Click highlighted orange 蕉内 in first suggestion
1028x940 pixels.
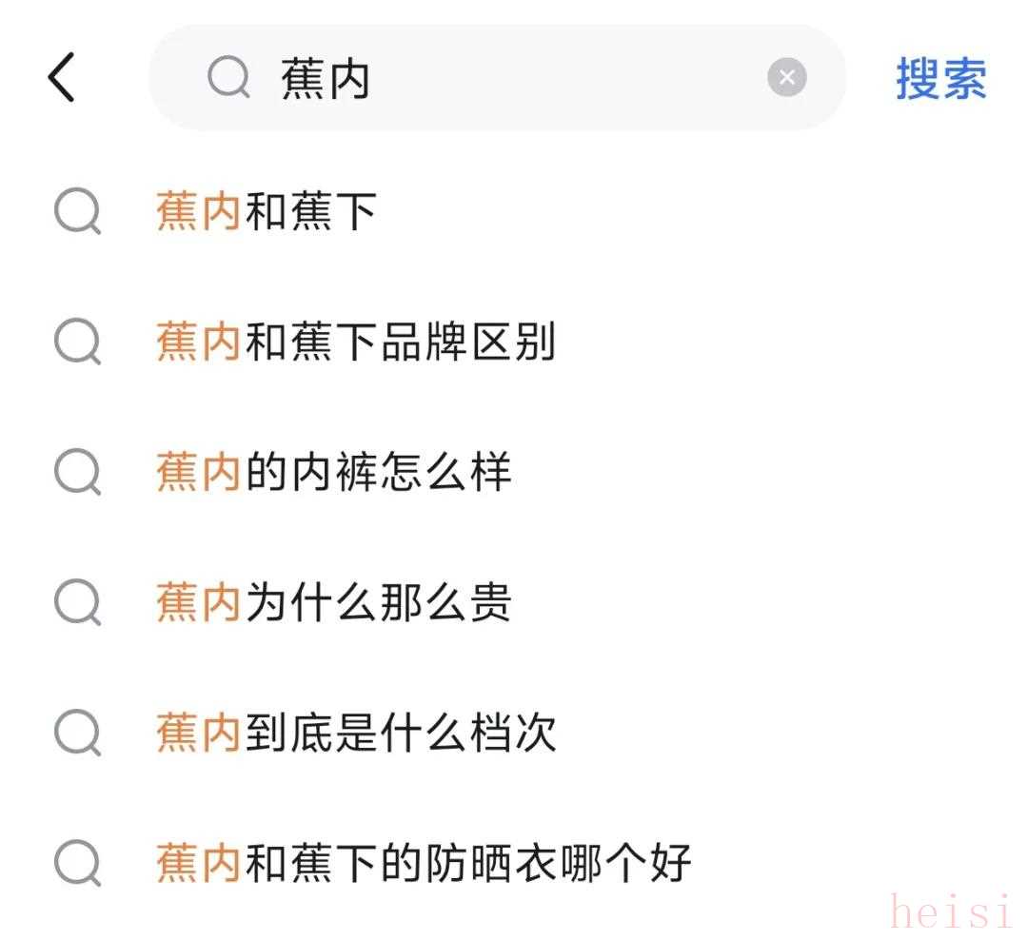[198, 211]
